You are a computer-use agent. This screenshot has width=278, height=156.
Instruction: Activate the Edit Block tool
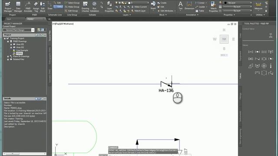pos(43,7)
